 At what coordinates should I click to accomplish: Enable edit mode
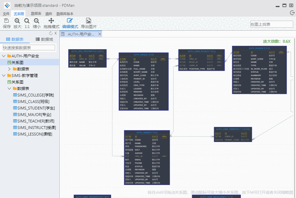[70, 21]
